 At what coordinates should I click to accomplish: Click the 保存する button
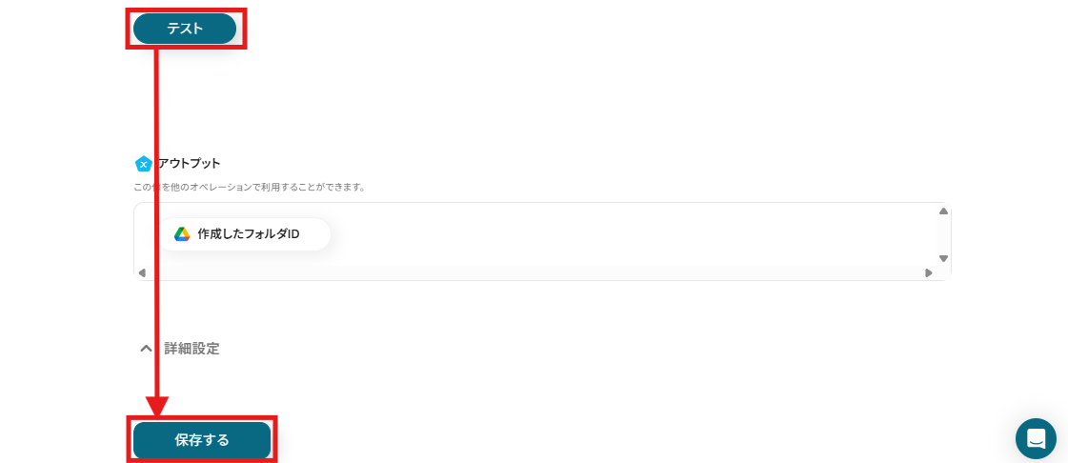202,440
